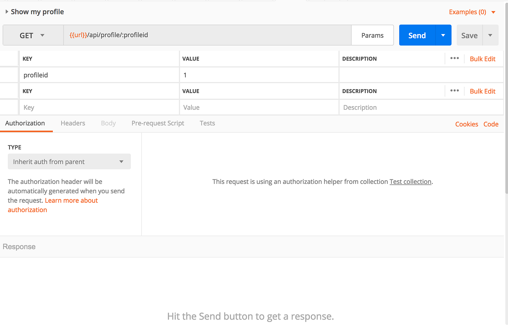The image size is (508, 326).
Task: Collapse the Show my profile request
Action: coord(6,11)
